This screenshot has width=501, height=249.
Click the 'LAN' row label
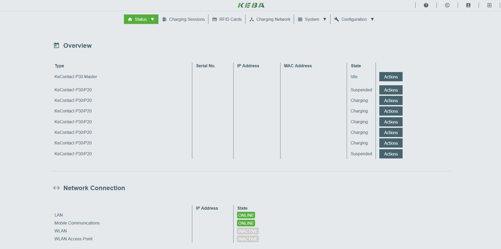click(x=59, y=215)
